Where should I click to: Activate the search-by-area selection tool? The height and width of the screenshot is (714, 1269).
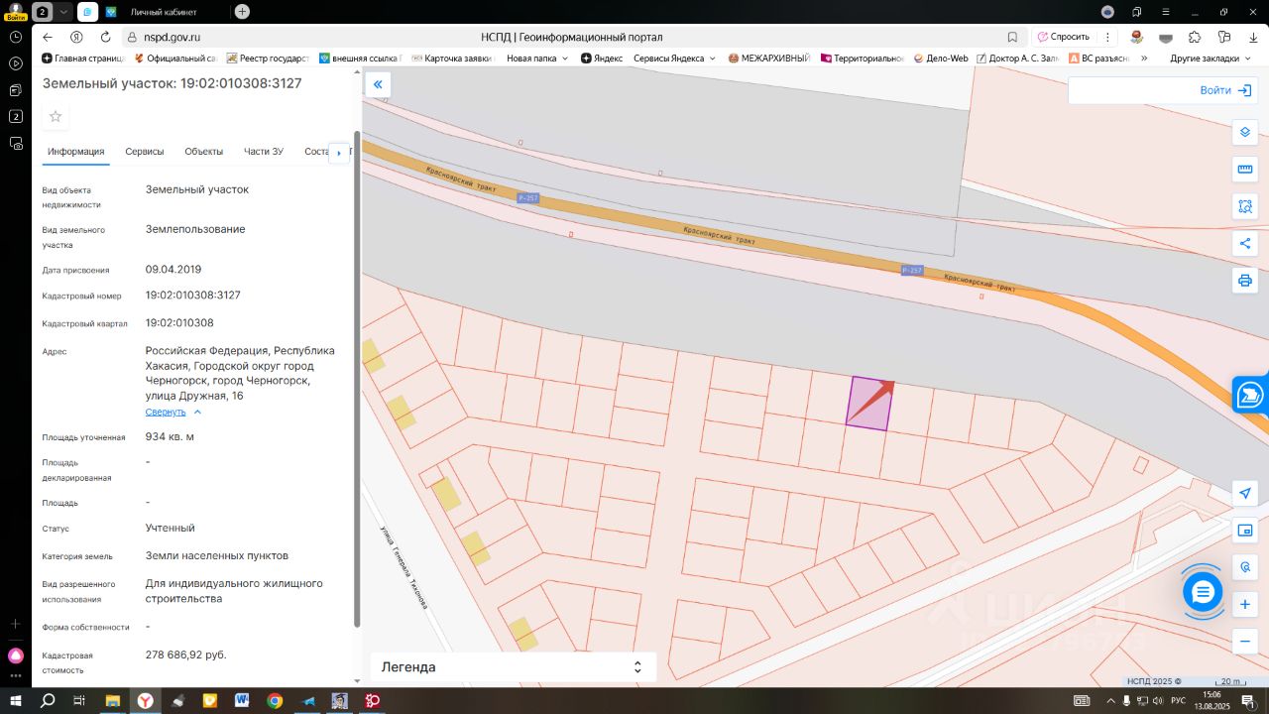pyautogui.click(x=1245, y=206)
